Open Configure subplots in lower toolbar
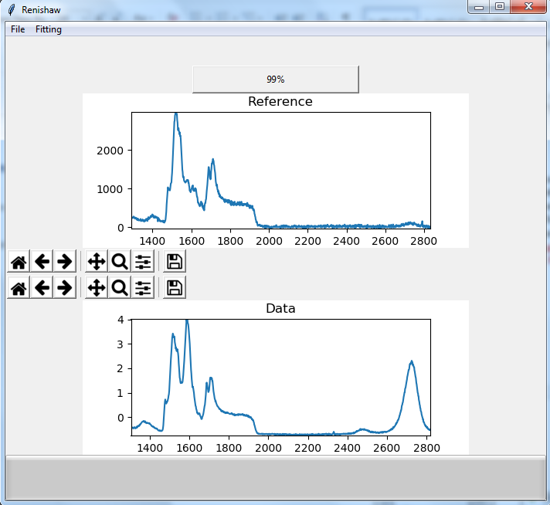The image size is (550, 505). (143, 287)
